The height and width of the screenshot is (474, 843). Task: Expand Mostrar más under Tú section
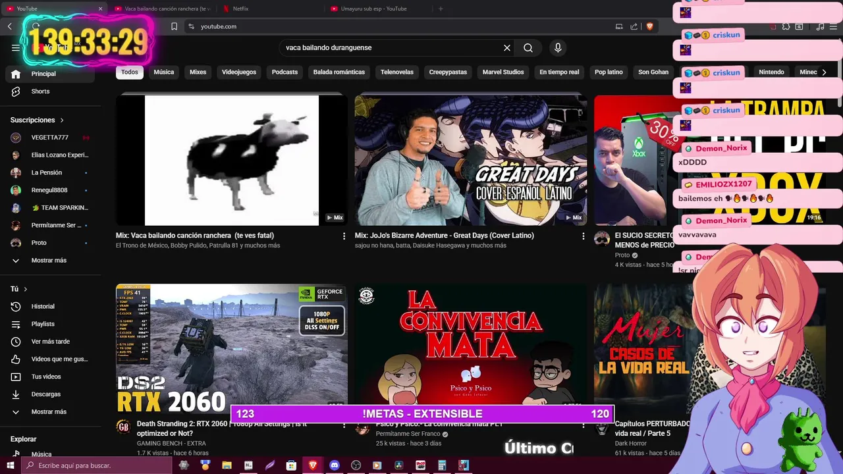(50, 411)
